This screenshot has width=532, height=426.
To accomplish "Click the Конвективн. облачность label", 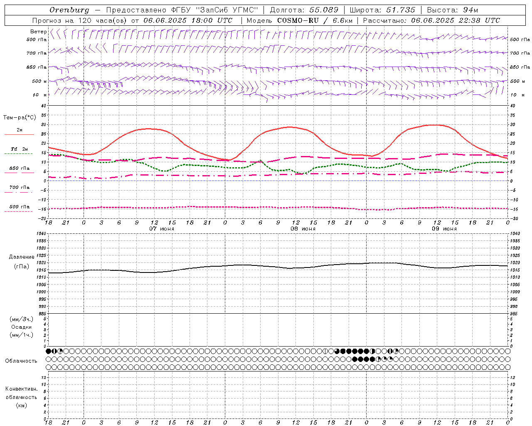I will tap(21, 393).
